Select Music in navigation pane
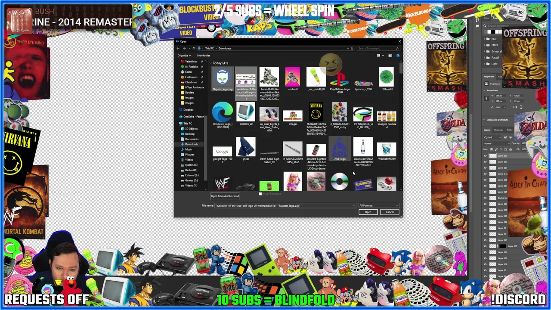Image resolution: width=551 pixels, height=310 pixels. 189,149
